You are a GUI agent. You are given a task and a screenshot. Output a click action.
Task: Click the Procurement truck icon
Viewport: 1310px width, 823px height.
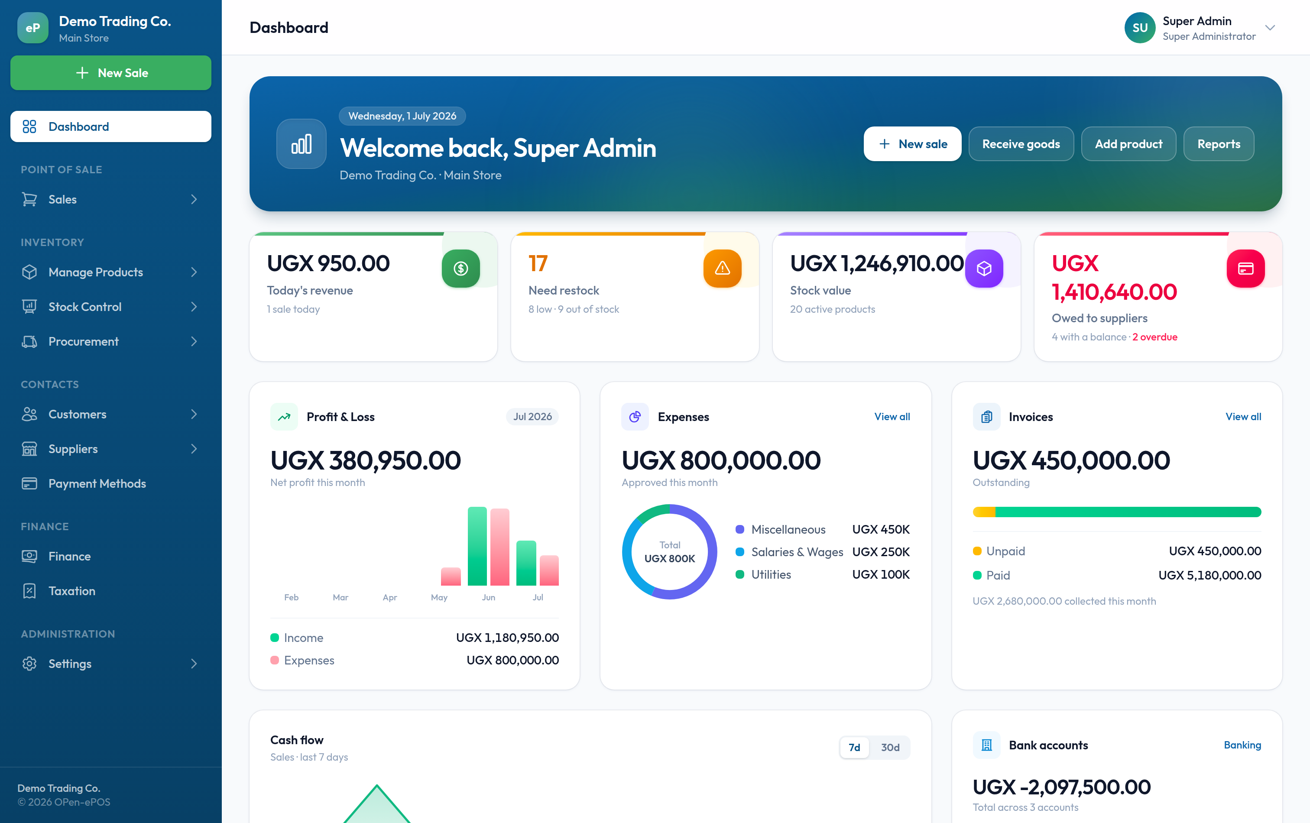29,342
